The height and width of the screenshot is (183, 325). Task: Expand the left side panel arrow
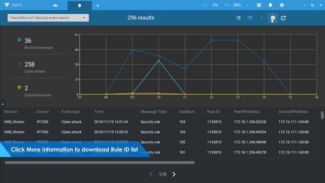pyautogui.click(x=3, y=104)
